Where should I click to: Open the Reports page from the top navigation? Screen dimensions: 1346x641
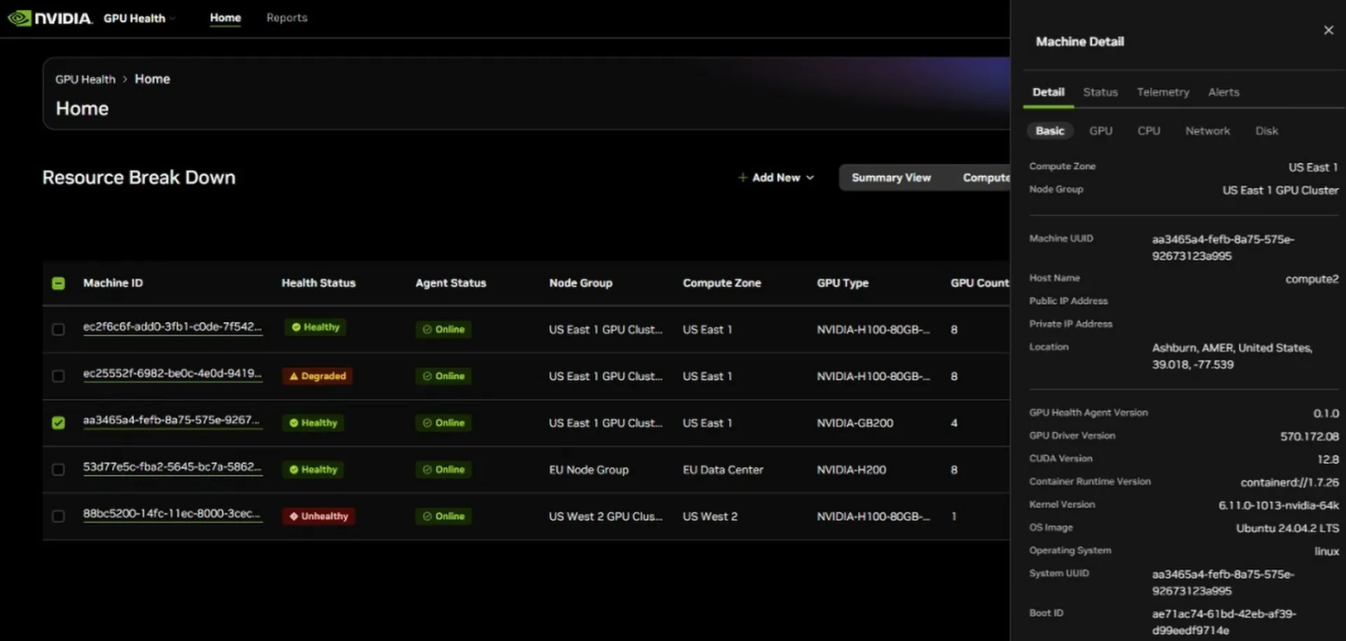coord(286,18)
